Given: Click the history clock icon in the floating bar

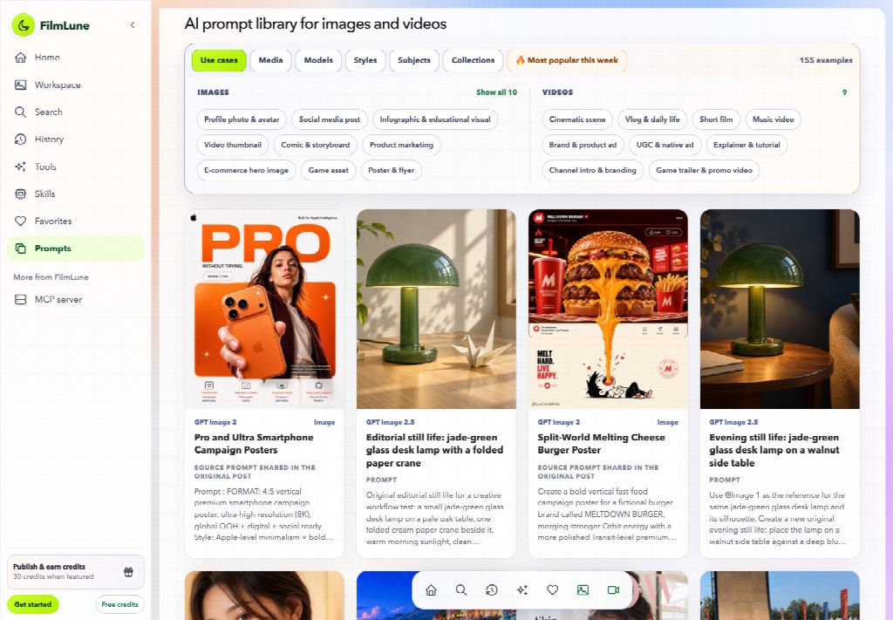Looking at the screenshot, I should pos(492,589).
